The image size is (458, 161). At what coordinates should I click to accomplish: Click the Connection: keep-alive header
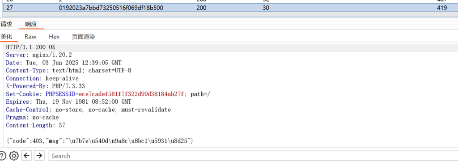coord(42,78)
